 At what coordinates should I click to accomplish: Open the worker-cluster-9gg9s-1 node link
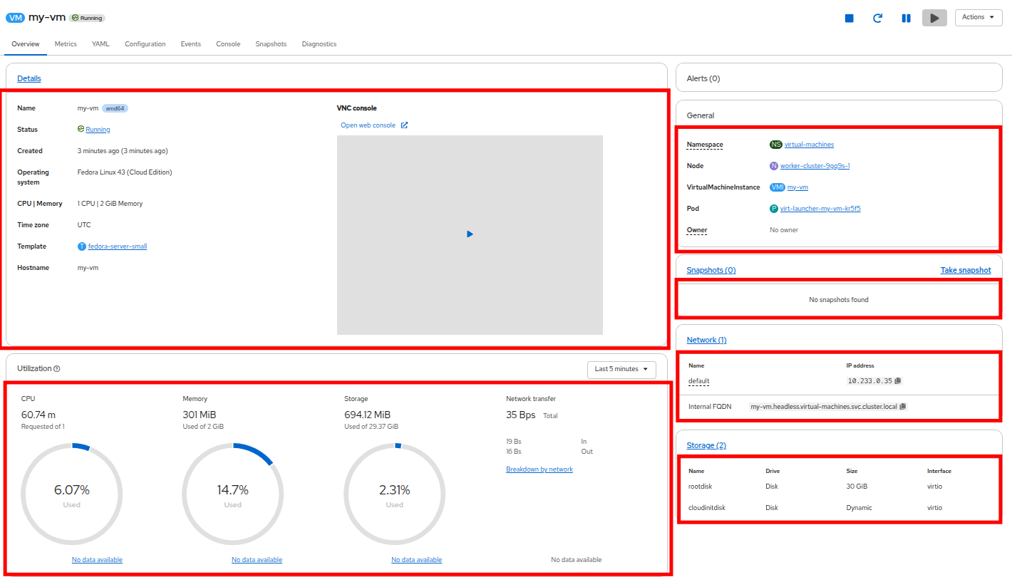click(815, 166)
